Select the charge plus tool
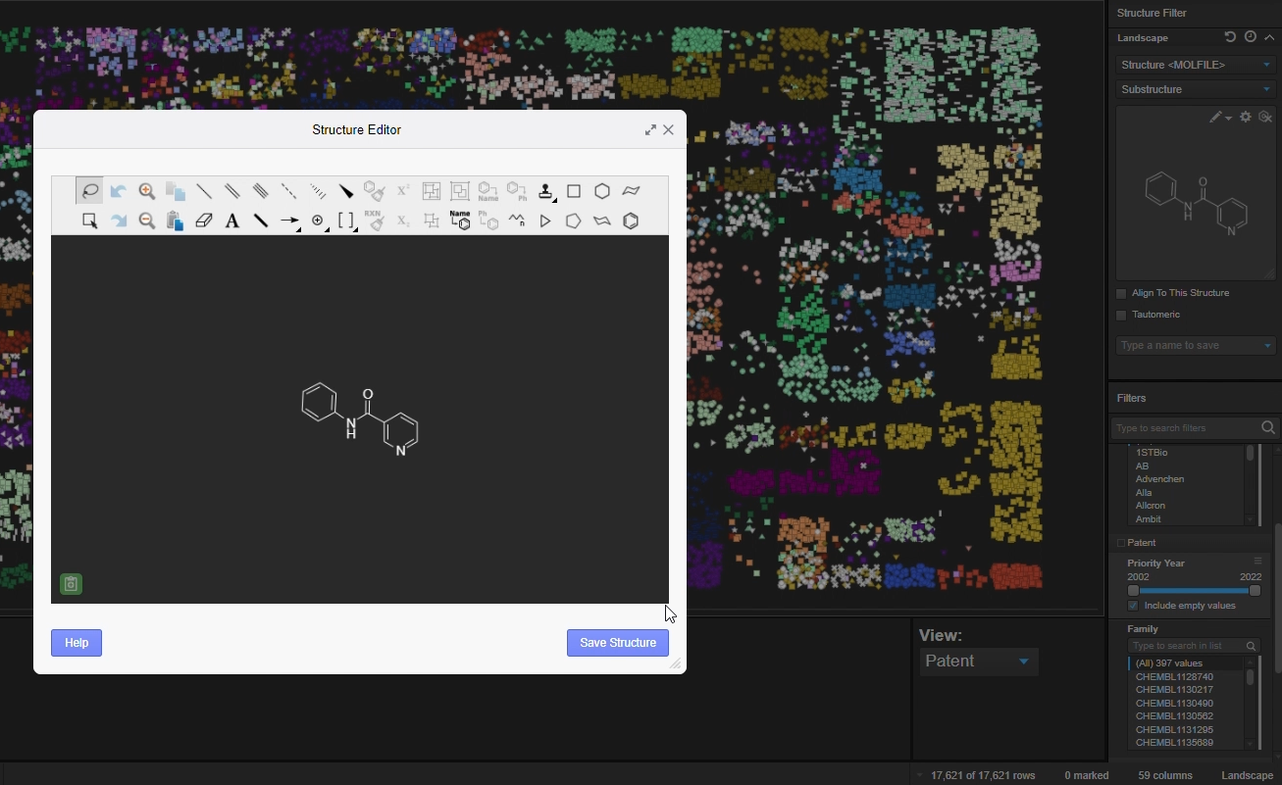Viewport: 1282px width, 785px height. click(318, 221)
